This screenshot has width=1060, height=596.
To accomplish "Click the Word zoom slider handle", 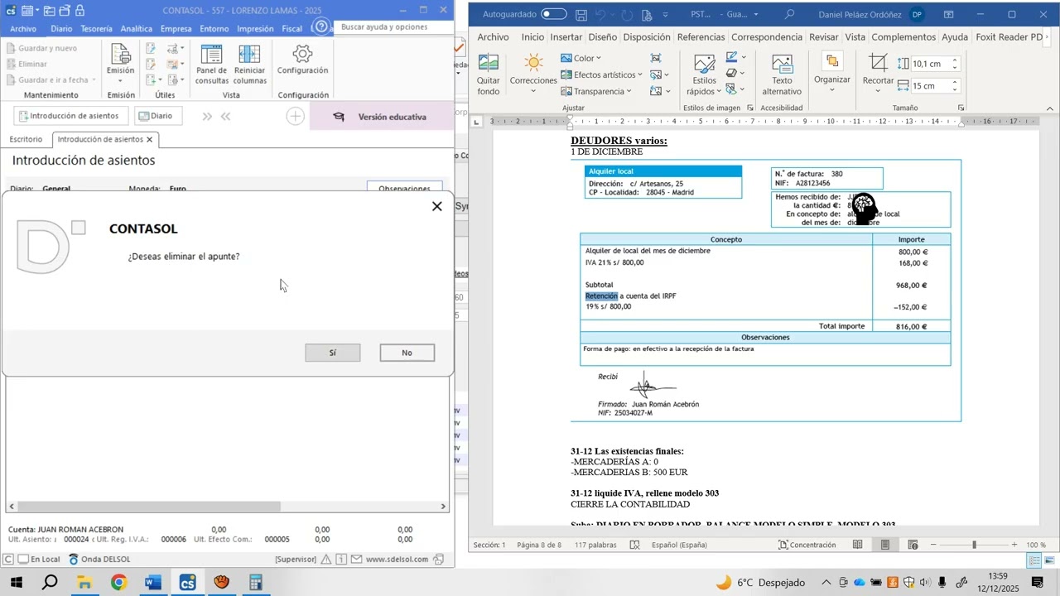I will point(974,545).
